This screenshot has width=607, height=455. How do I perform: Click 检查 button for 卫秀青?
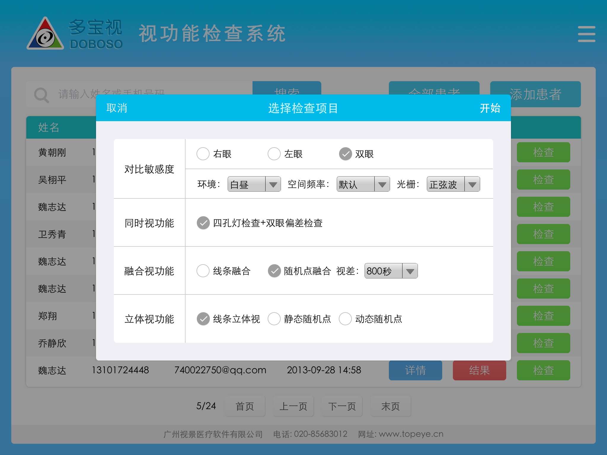pyautogui.click(x=543, y=234)
